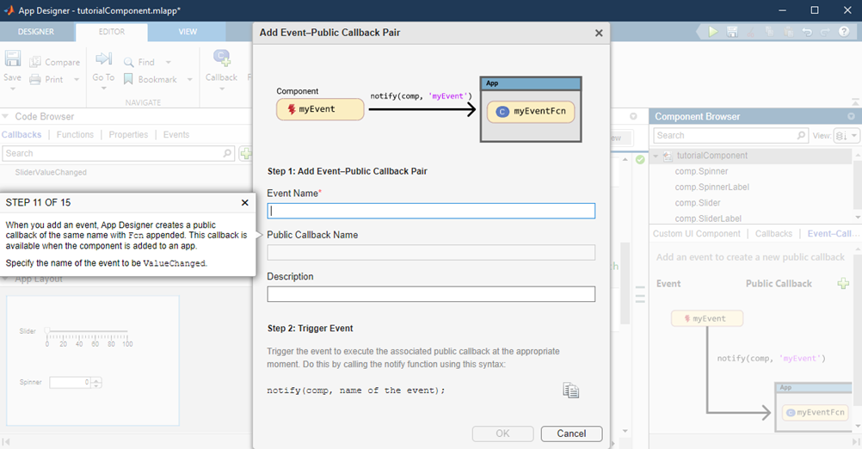Open the Component Browser panel actions menu
The height and width of the screenshot is (449, 862).
tap(851, 116)
